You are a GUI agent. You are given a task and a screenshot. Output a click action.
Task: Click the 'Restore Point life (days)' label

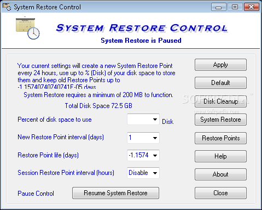[x=48, y=155]
